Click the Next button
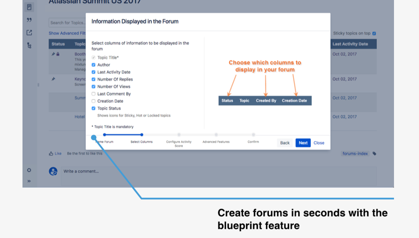The width and height of the screenshot is (419, 238). [x=303, y=143]
